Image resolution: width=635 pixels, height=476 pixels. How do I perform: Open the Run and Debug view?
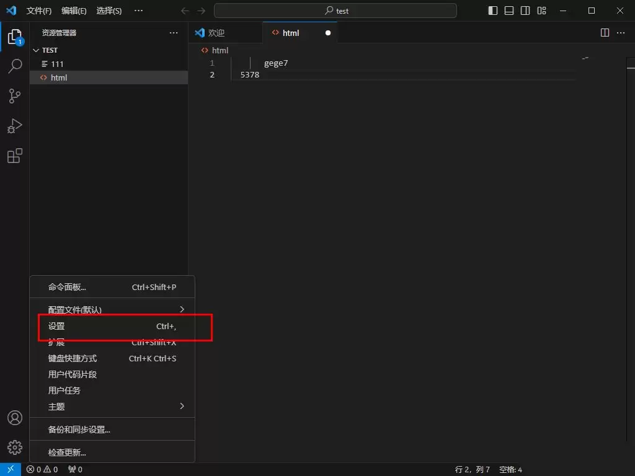[x=14, y=126]
